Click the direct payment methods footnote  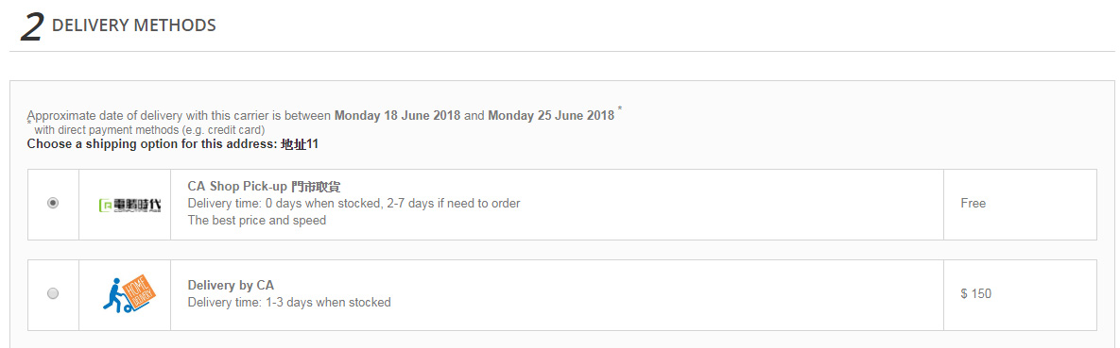149,130
